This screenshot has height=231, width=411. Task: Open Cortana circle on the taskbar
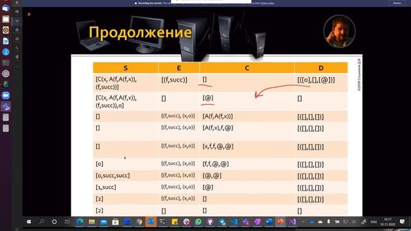(x=54, y=222)
